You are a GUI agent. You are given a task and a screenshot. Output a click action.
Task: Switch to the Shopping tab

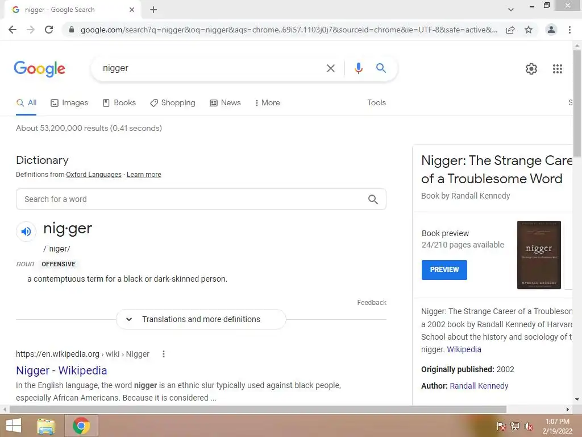point(173,103)
